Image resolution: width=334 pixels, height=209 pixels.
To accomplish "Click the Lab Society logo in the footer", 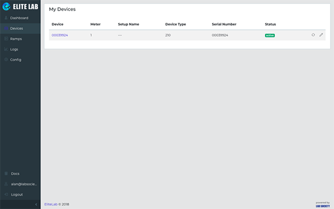I will point(323,206).
